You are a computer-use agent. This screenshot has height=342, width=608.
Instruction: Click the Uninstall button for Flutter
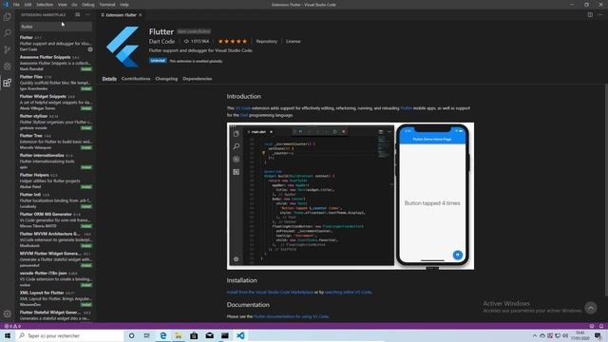158,61
